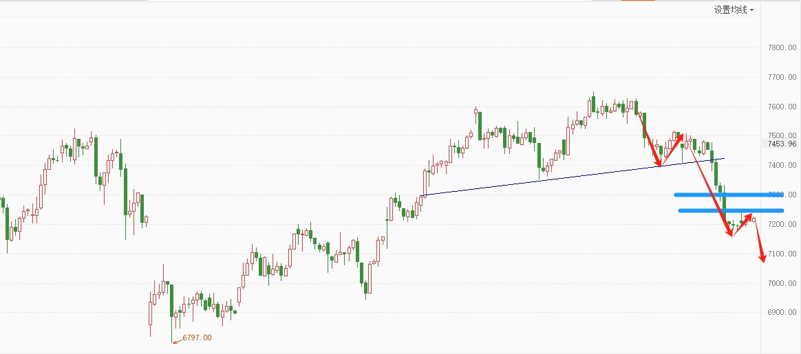Click the 7800.00 price axis label
801x354 pixels.
tap(782, 47)
